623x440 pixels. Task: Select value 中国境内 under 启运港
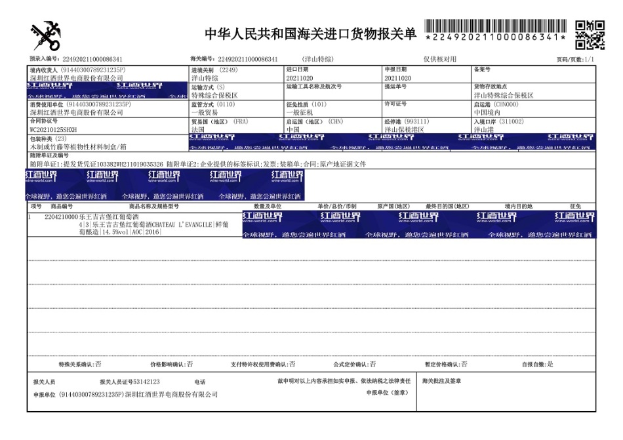click(x=487, y=113)
